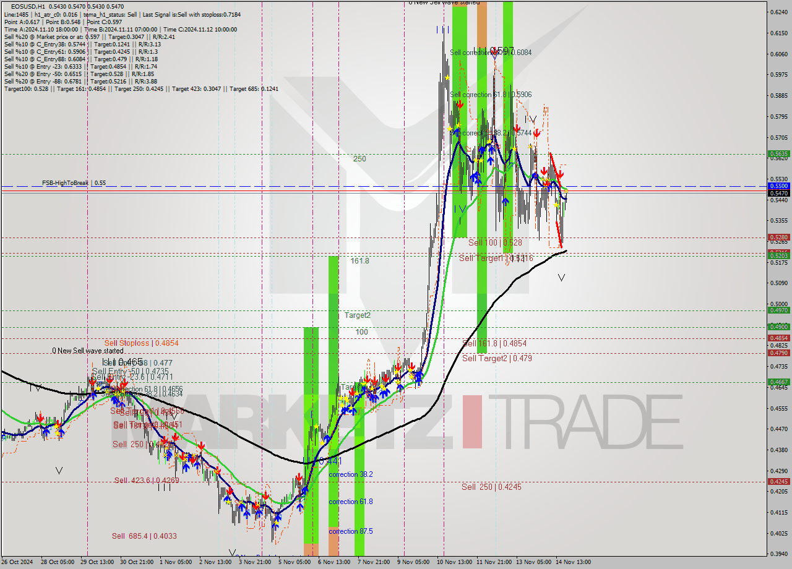Click the blue 0.5500 price tag
The image size is (792, 569).
pos(778,186)
